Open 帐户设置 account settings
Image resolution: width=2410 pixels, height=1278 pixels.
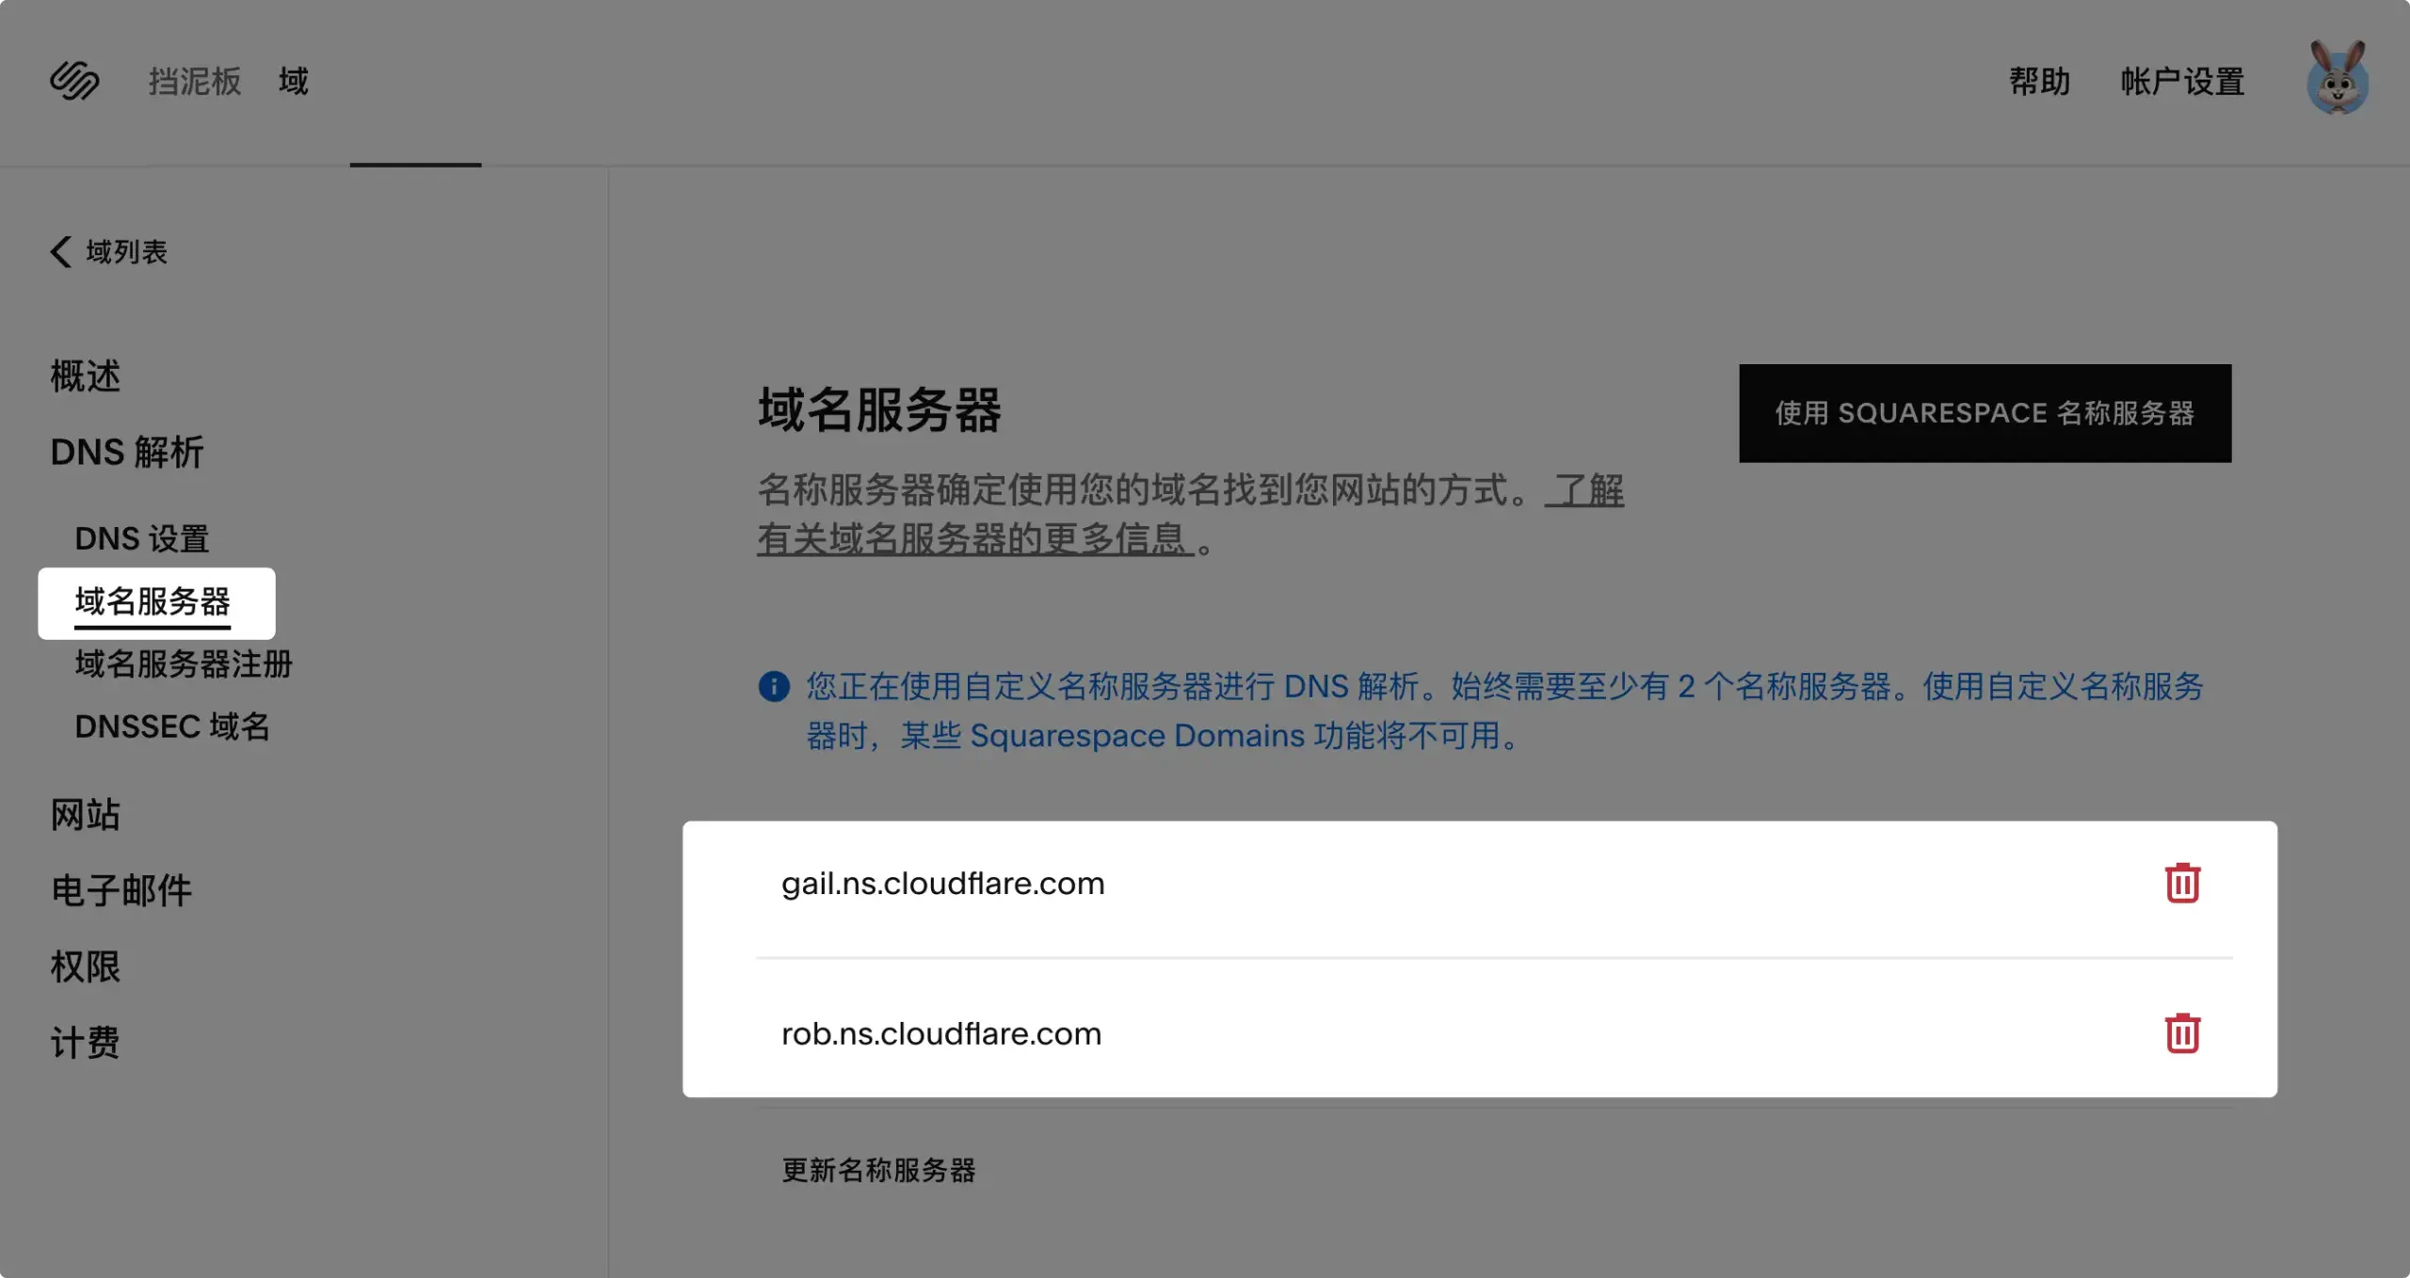2182,81
